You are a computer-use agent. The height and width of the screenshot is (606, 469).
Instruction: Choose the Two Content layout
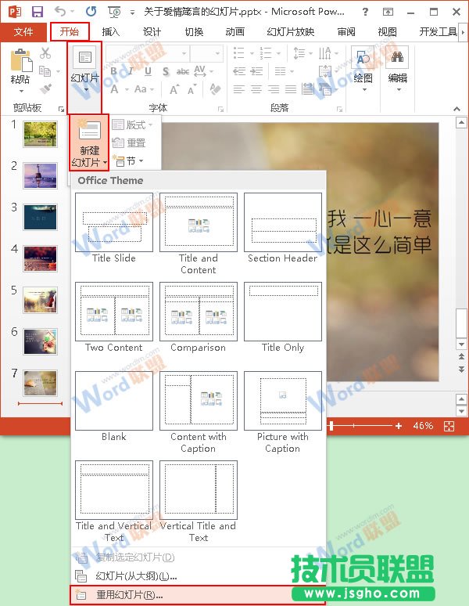coord(114,317)
